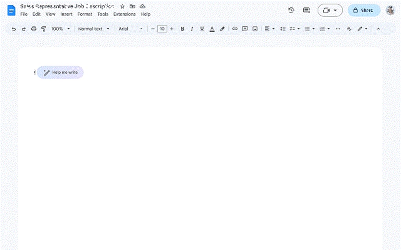The image size is (401, 250).
Task: Open the comments history icon
Action: [x=306, y=10]
